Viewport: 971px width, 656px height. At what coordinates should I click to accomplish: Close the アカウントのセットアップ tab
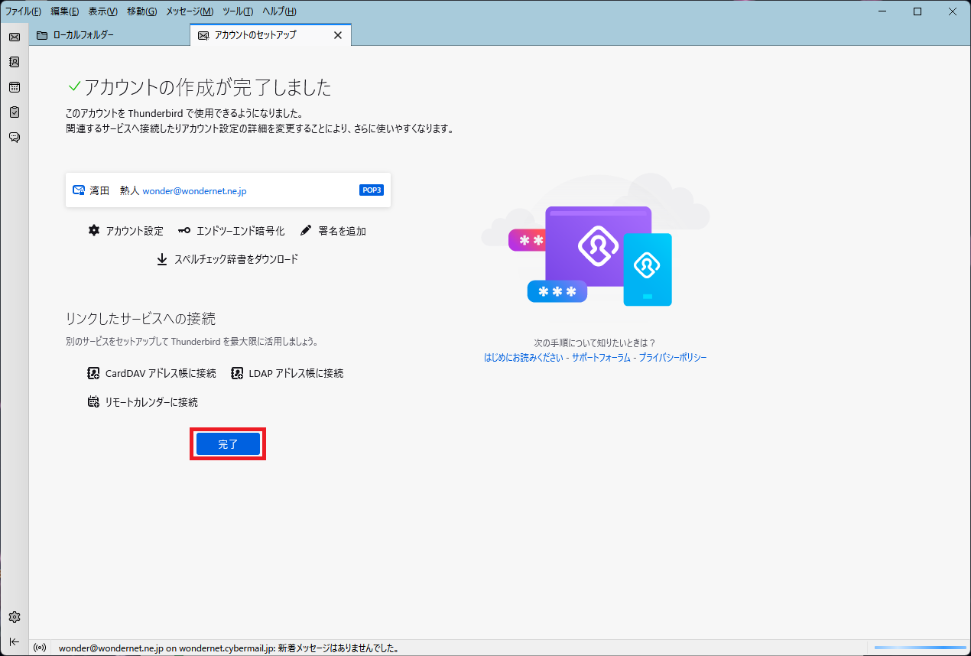(x=338, y=35)
